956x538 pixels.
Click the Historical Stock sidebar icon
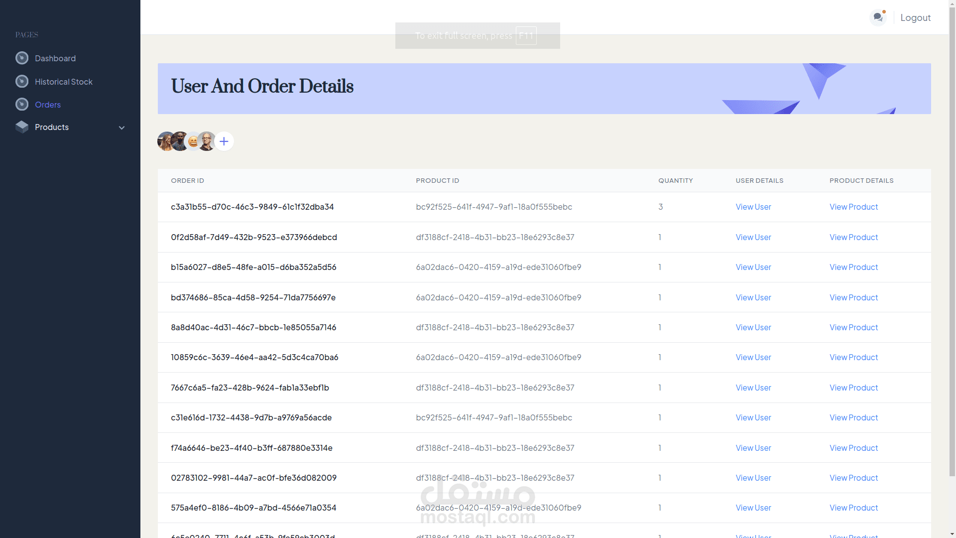[22, 82]
